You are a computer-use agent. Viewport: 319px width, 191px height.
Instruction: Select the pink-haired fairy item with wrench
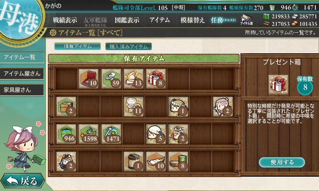pyautogui.click(x=223, y=107)
